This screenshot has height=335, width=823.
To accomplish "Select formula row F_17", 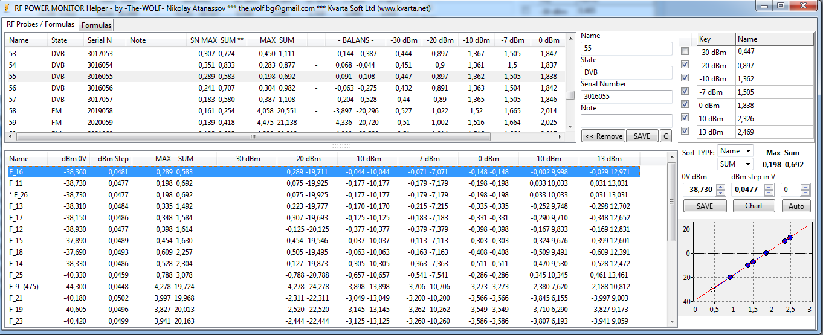I will click(x=323, y=218).
